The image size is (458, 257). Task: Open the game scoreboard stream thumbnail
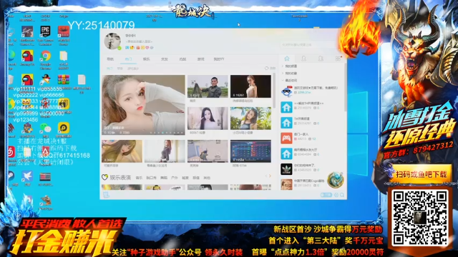pyautogui.click(x=250, y=151)
